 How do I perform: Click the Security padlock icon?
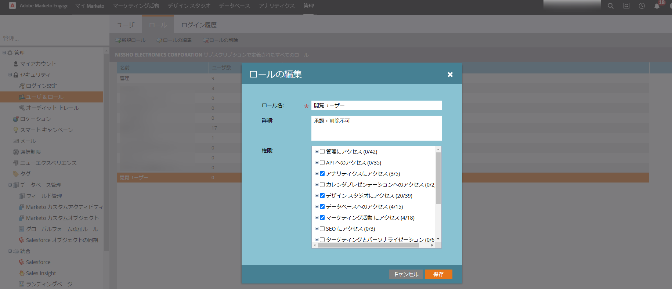click(x=16, y=75)
